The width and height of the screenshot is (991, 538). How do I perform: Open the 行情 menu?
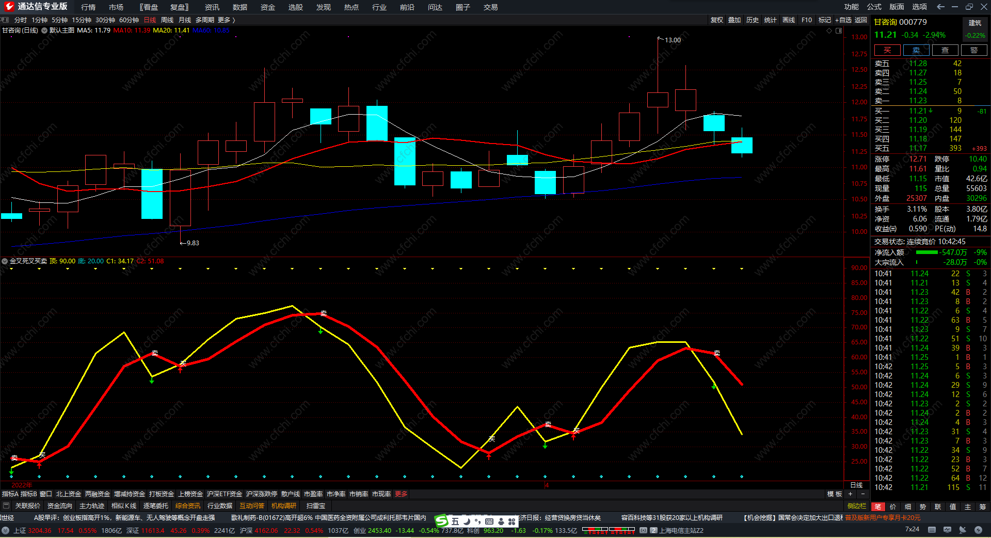[88, 7]
